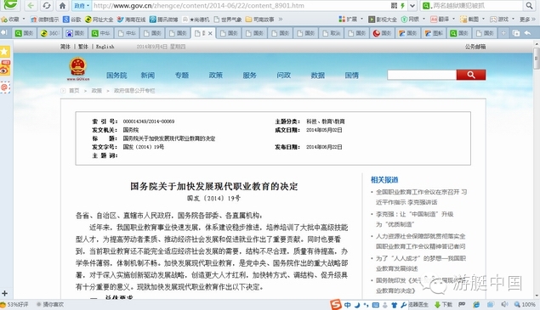The width and height of the screenshot is (540, 310).
Task: Open the 下载 downloads status bar item
Action: (443, 305)
